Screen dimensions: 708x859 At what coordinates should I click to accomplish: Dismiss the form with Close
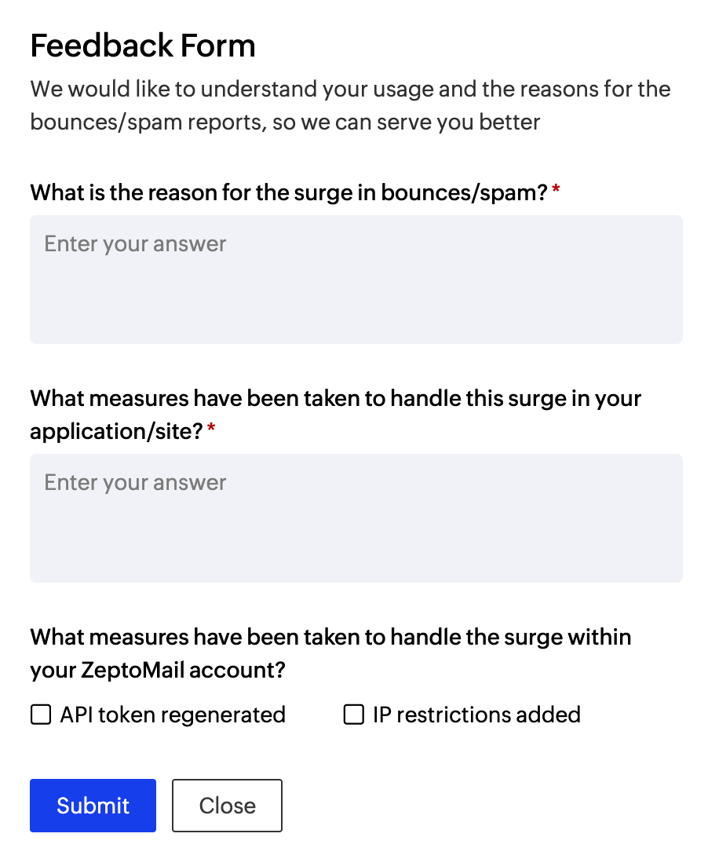227,806
